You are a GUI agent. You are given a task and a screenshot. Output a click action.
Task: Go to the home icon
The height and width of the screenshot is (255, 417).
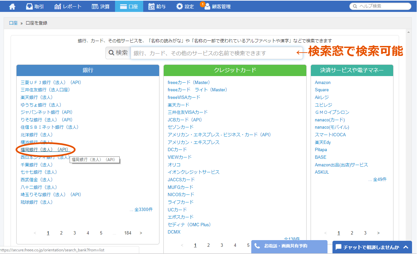click(x=12, y=6)
